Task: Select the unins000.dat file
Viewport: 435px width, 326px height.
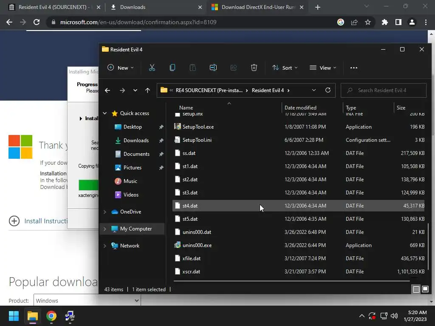Action: click(299, 232)
